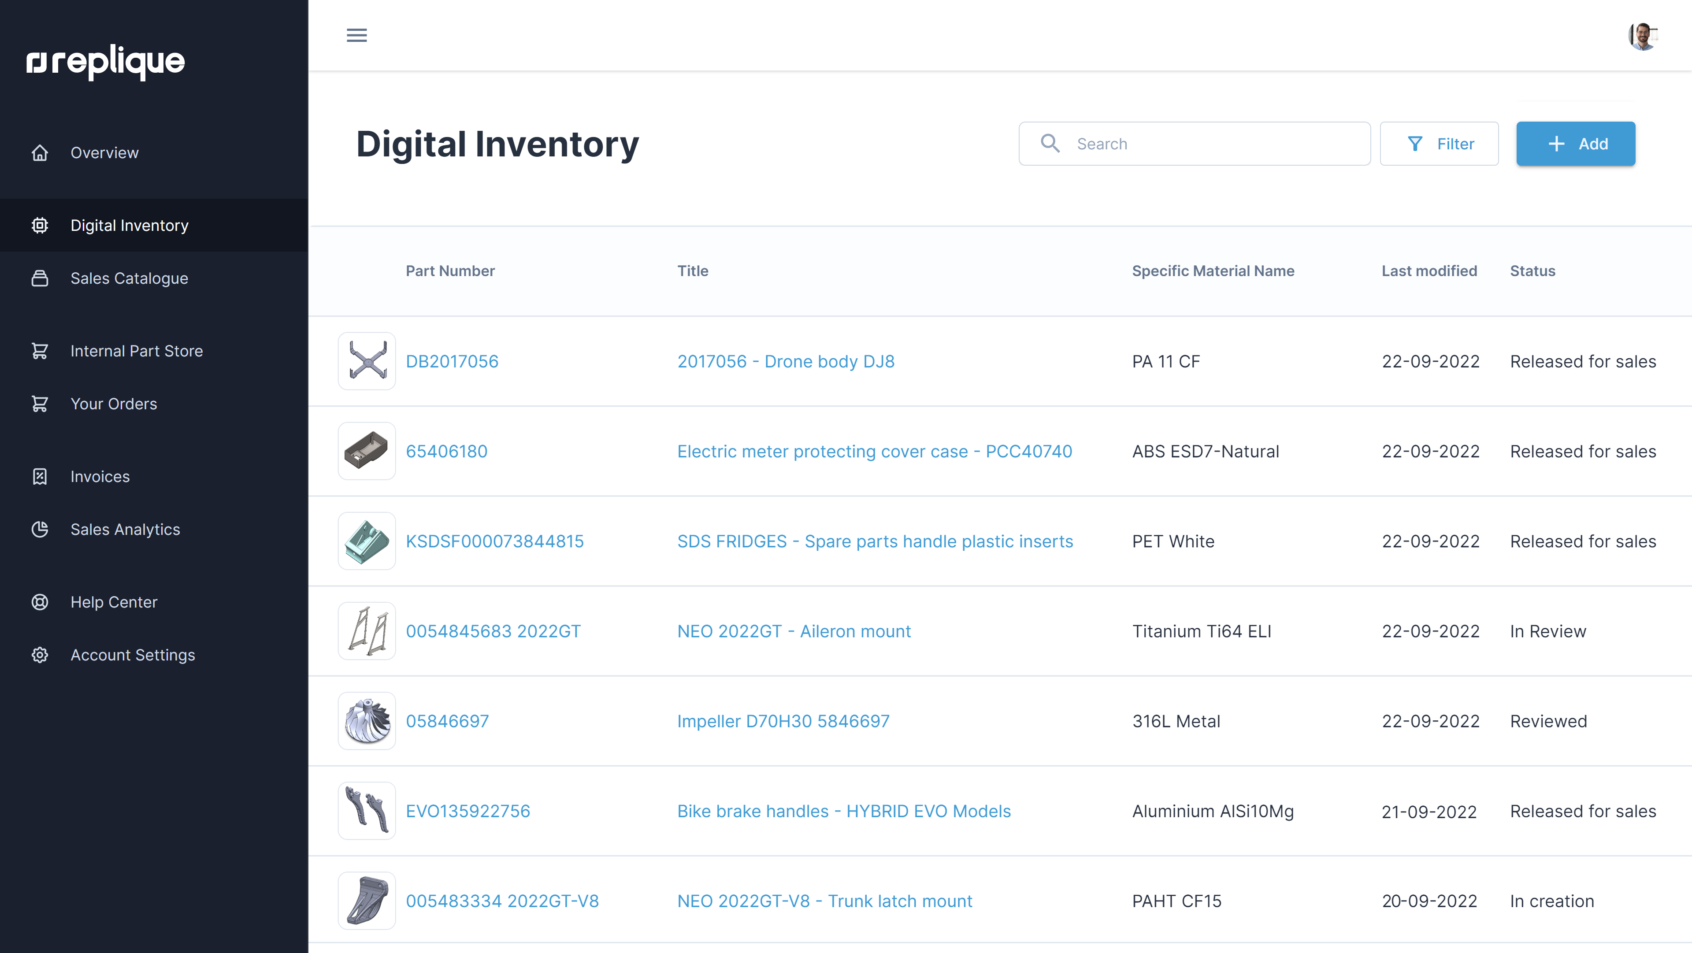Open Internal Part Store
Screen dimensions: 1692x953
154,351
